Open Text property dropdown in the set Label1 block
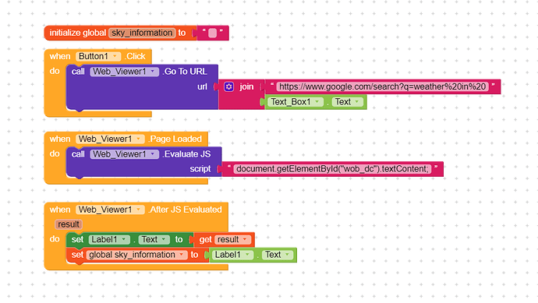This screenshot has width=538, height=303. point(154,239)
